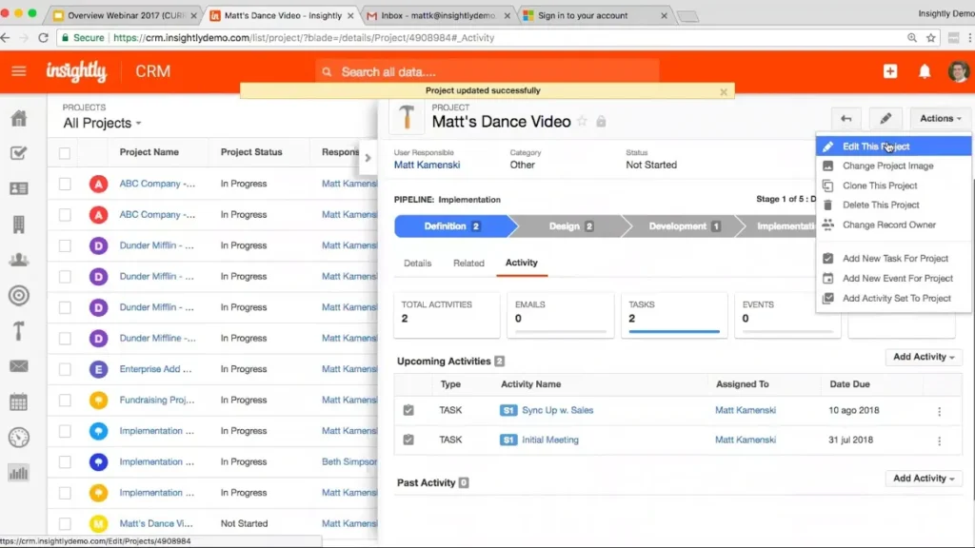This screenshot has height=548, width=975.
Task: Select checkbox for Enterprise Add project row
Action: point(65,369)
